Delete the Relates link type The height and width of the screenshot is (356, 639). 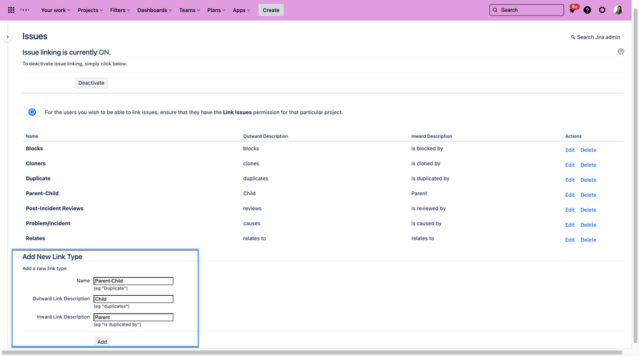(x=588, y=240)
